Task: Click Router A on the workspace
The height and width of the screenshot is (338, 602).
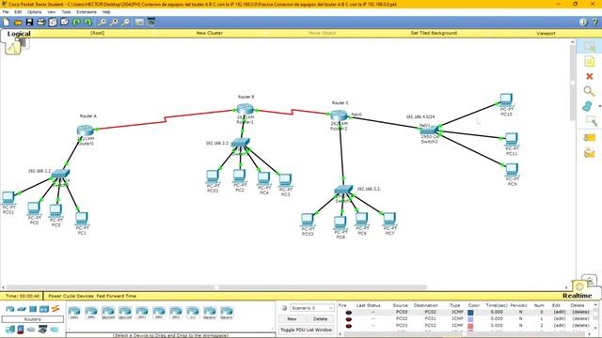Action: pos(86,131)
